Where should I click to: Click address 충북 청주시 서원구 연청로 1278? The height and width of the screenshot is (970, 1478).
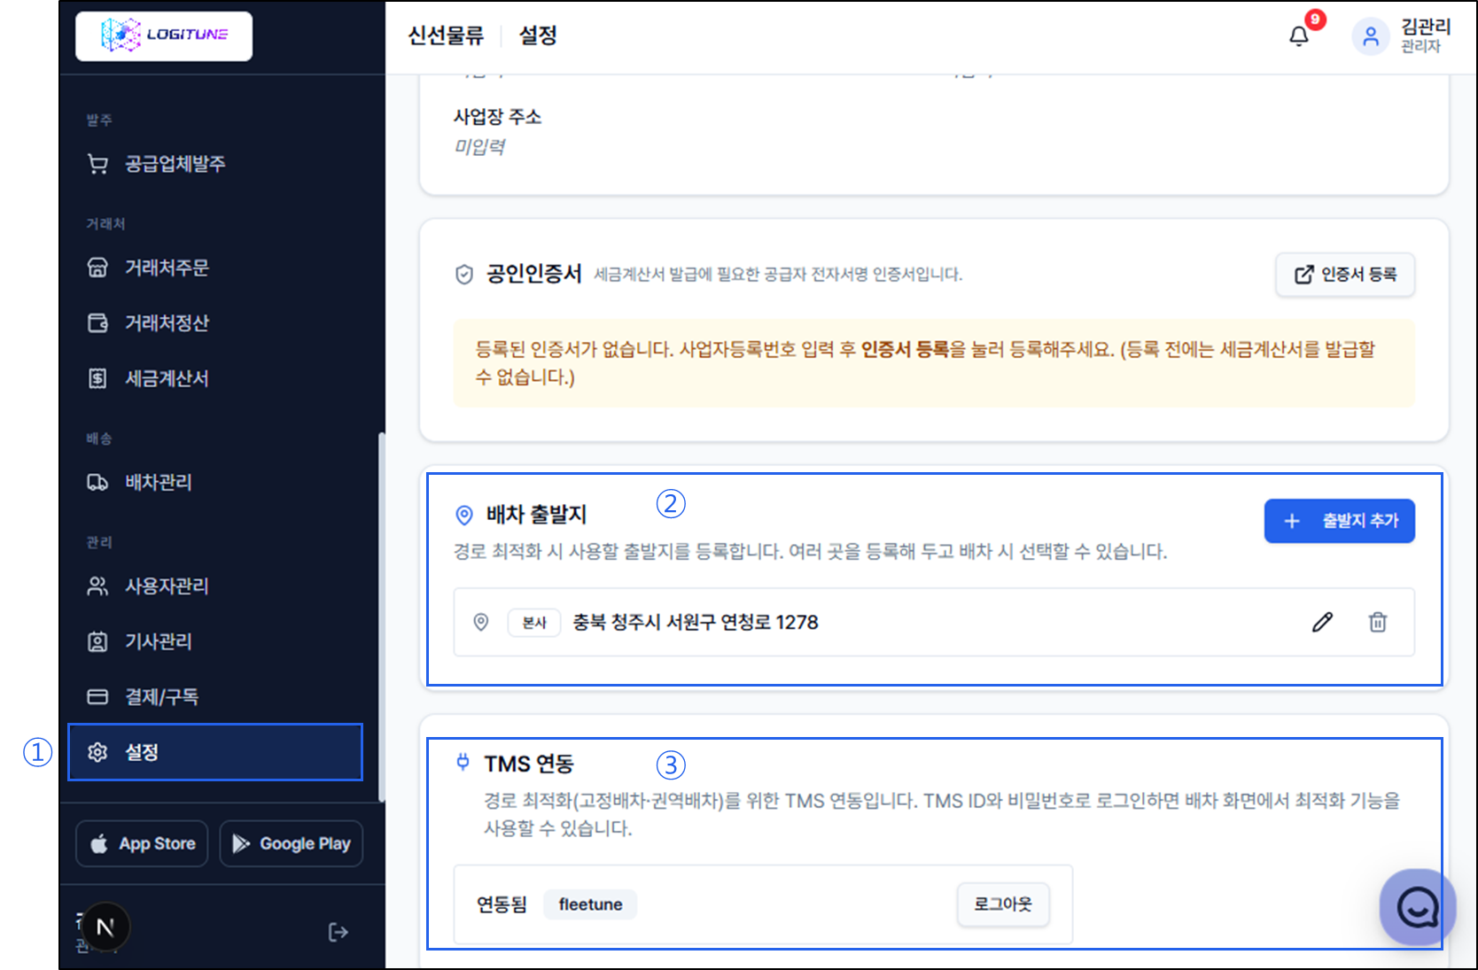(696, 623)
